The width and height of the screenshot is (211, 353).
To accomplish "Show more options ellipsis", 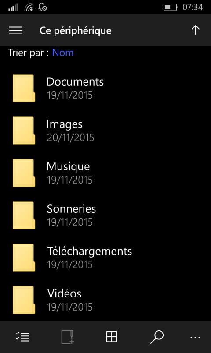I will (x=195, y=338).
